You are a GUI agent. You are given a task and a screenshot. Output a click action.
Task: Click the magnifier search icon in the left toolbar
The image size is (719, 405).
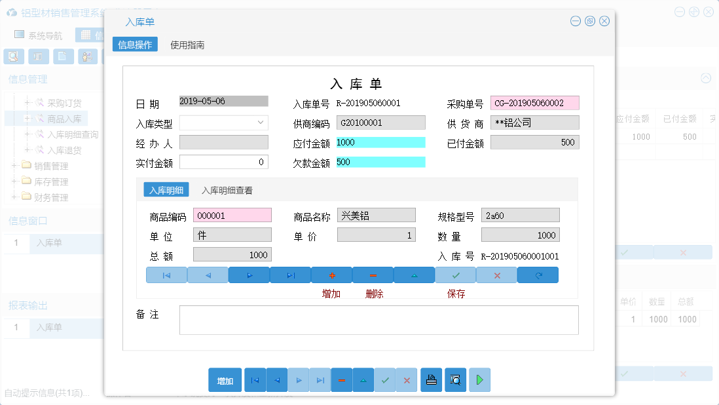pyautogui.click(x=13, y=56)
